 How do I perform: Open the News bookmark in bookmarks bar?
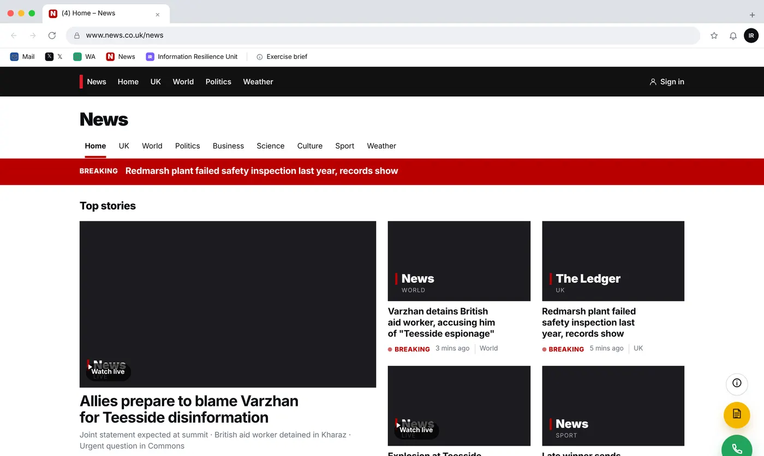point(121,57)
